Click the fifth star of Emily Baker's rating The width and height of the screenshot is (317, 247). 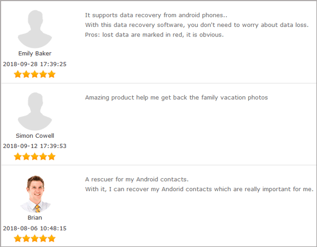52,74
